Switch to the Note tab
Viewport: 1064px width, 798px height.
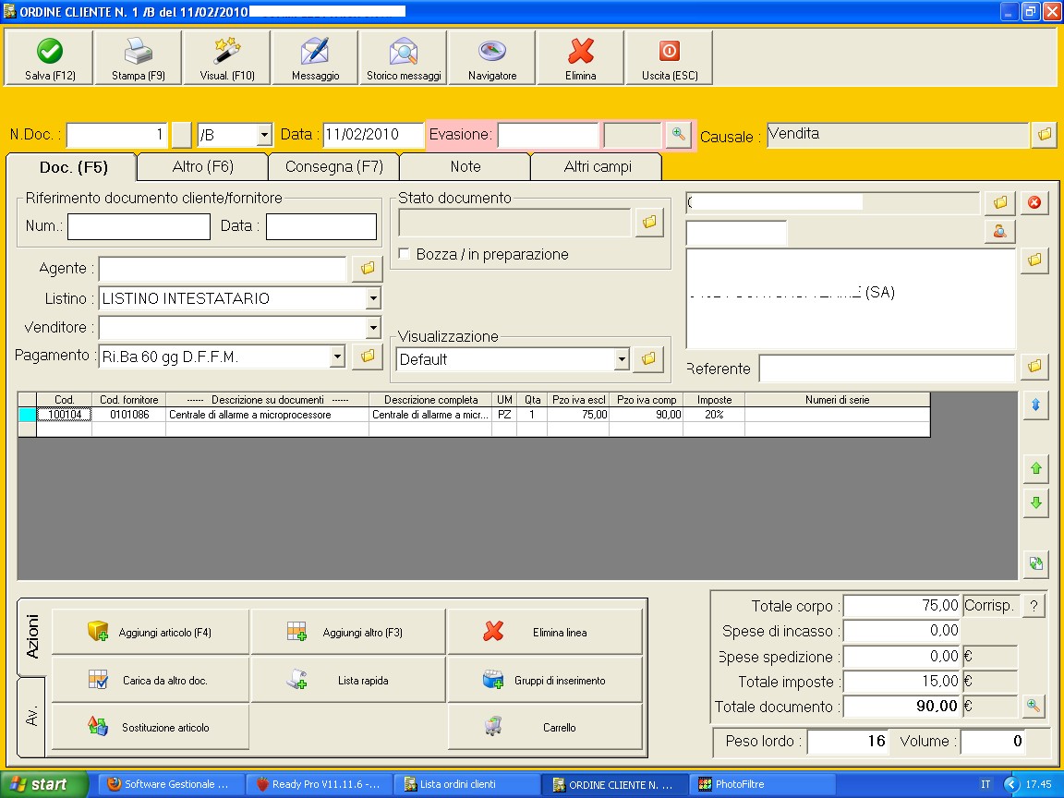[465, 166]
